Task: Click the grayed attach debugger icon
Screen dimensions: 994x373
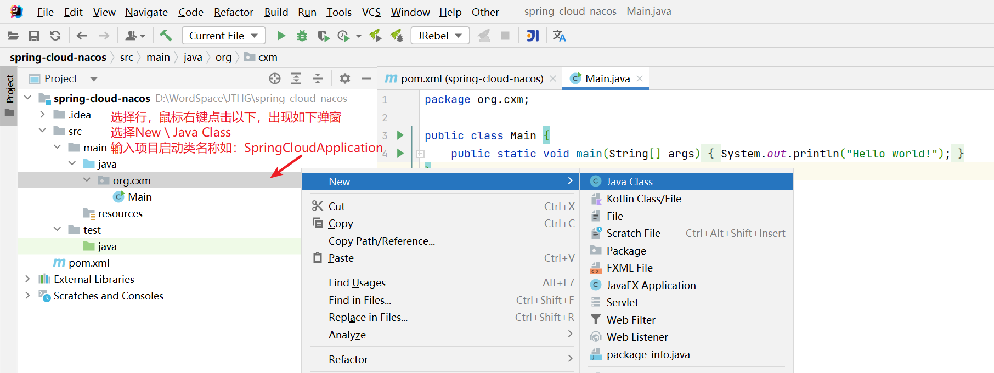Action: (484, 36)
